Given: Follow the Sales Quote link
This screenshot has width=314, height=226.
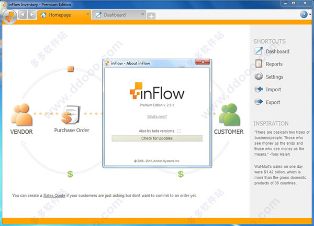Looking at the screenshot, I should tap(54, 196).
